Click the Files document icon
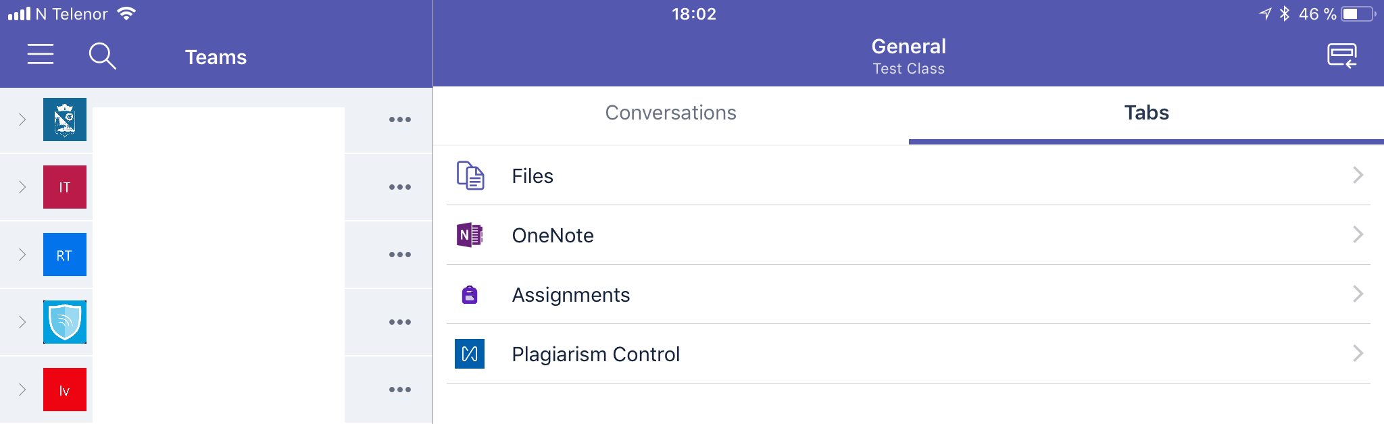Image resolution: width=1384 pixels, height=424 pixels. point(470,176)
